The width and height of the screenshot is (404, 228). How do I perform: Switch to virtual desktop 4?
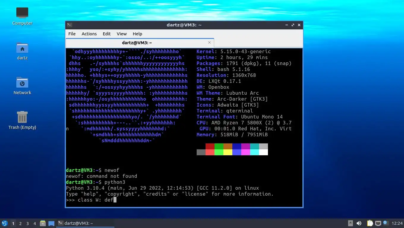click(x=34, y=223)
